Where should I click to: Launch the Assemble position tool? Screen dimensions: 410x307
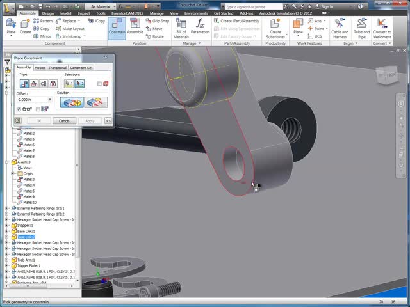[x=135, y=26]
